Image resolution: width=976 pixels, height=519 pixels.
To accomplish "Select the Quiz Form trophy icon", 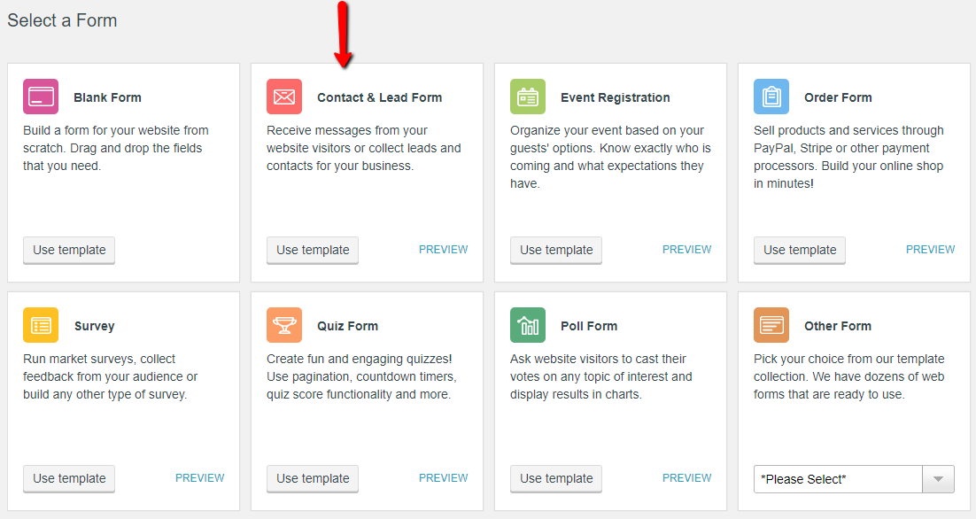I will (283, 326).
